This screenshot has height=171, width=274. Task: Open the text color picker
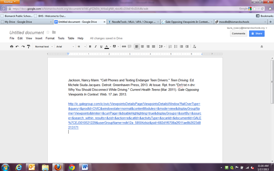click(x=107, y=46)
